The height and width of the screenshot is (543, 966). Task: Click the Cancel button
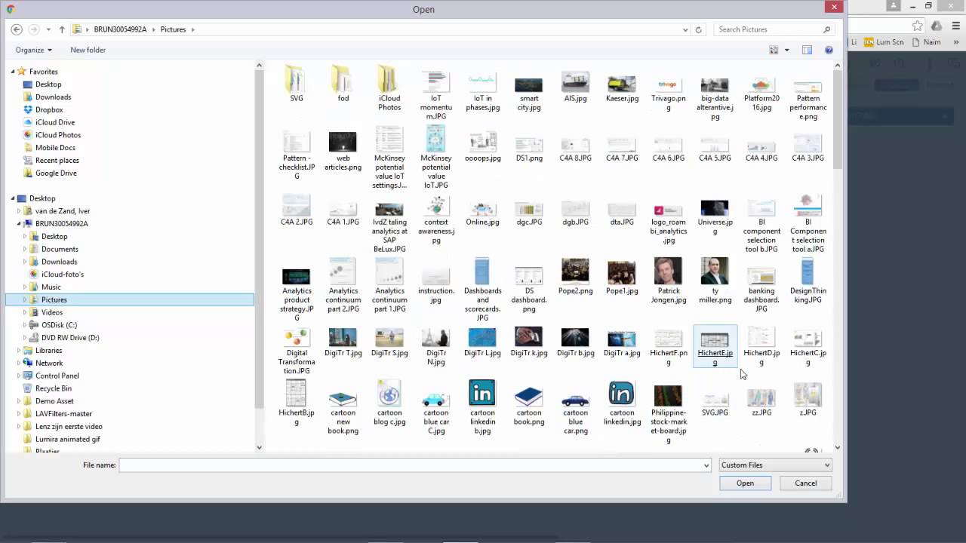point(805,483)
